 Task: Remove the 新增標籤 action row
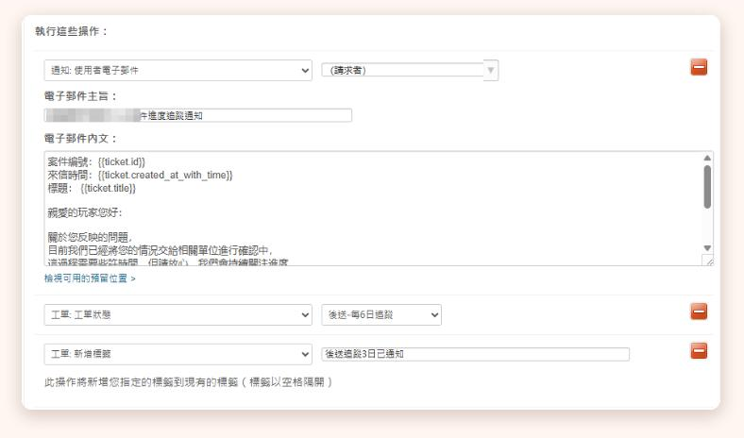click(x=699, y=351)
